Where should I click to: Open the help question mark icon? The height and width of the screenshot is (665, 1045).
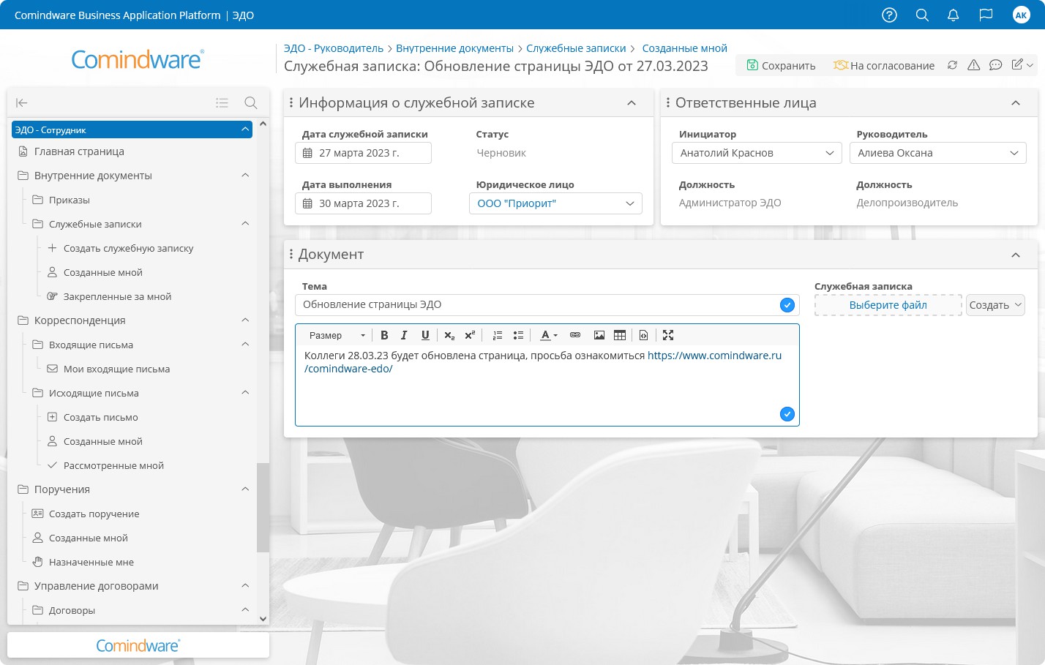pos(889,15)
